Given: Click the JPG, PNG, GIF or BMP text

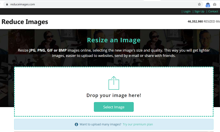Looking at the screenshot, I should click(x=48, y=50).
